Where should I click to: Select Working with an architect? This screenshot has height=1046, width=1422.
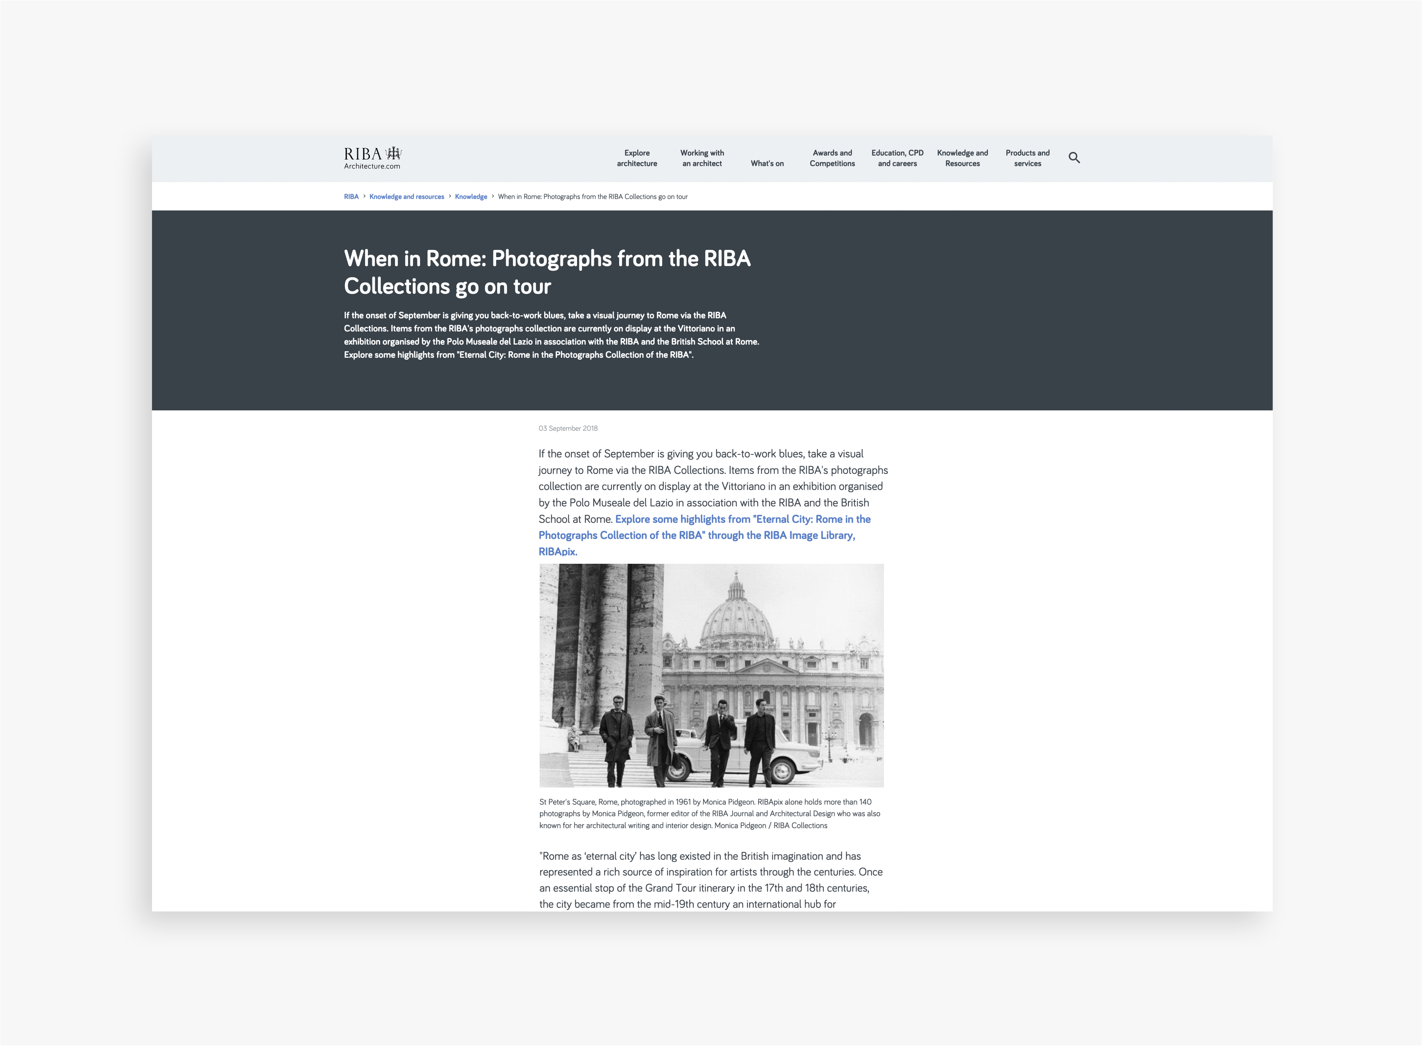(x=702, y=158)
